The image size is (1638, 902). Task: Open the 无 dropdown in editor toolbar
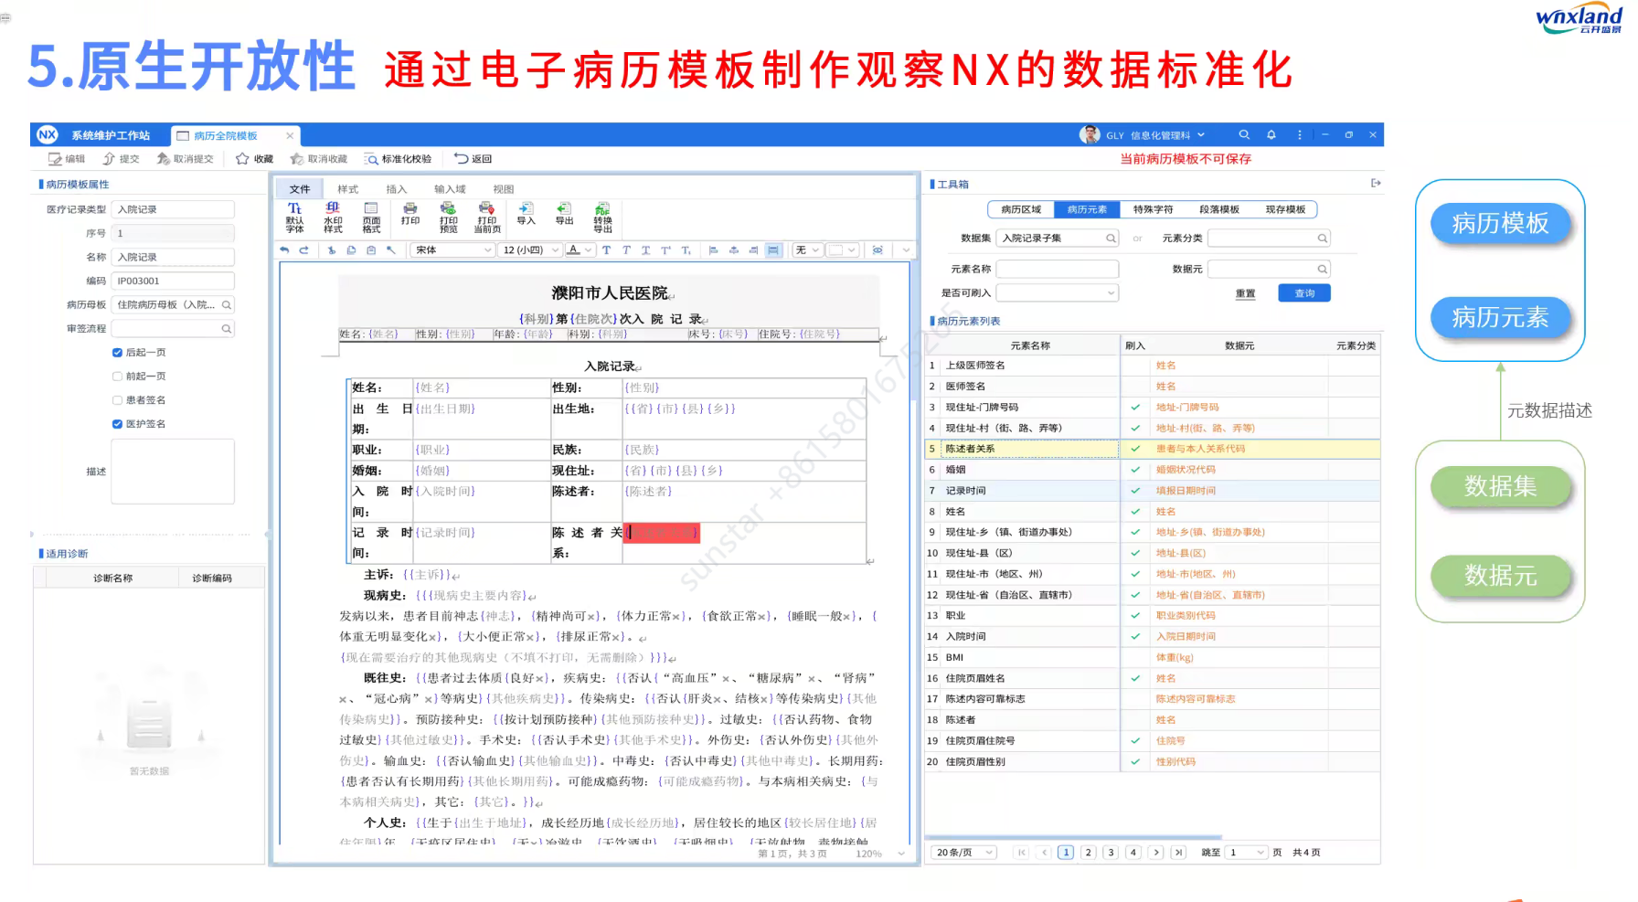pos(806,250)
